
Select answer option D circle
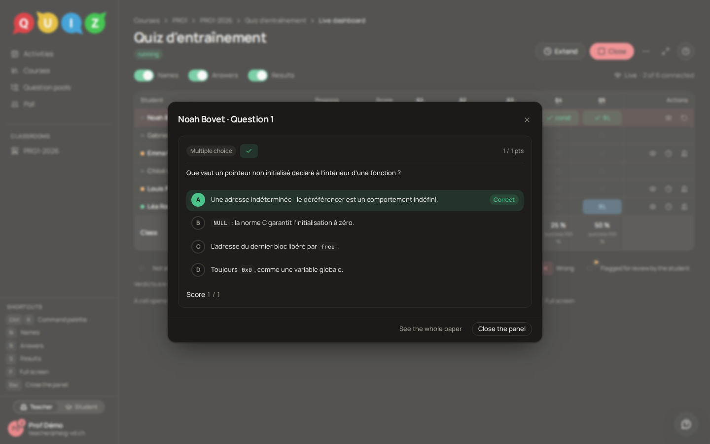198,270
